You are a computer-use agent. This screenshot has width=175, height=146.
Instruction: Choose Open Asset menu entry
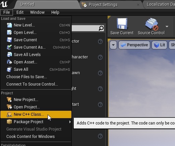point(36,62)
